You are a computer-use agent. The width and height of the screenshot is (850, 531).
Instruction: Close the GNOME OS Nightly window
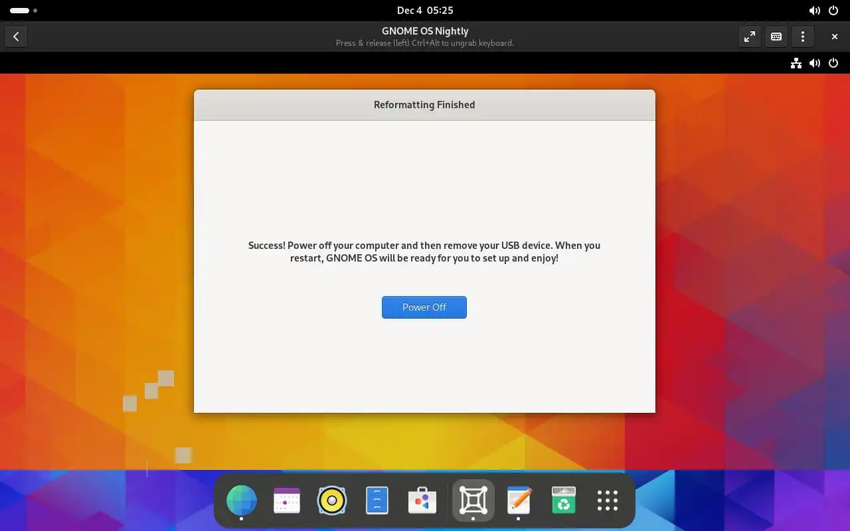click(835, 37)
